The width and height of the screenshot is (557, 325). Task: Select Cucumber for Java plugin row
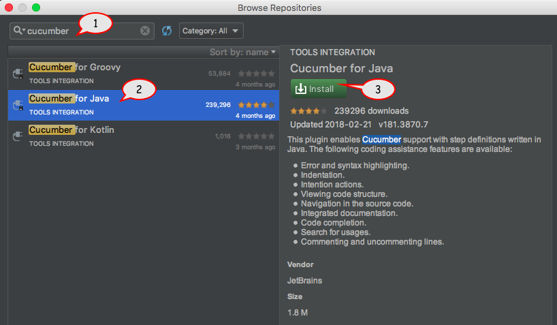click(x=144, y=105)
